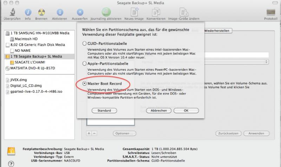Select Apple-Partitionstabelle radio button
This screenshot has height=167, width=281.
coord(84,64)
